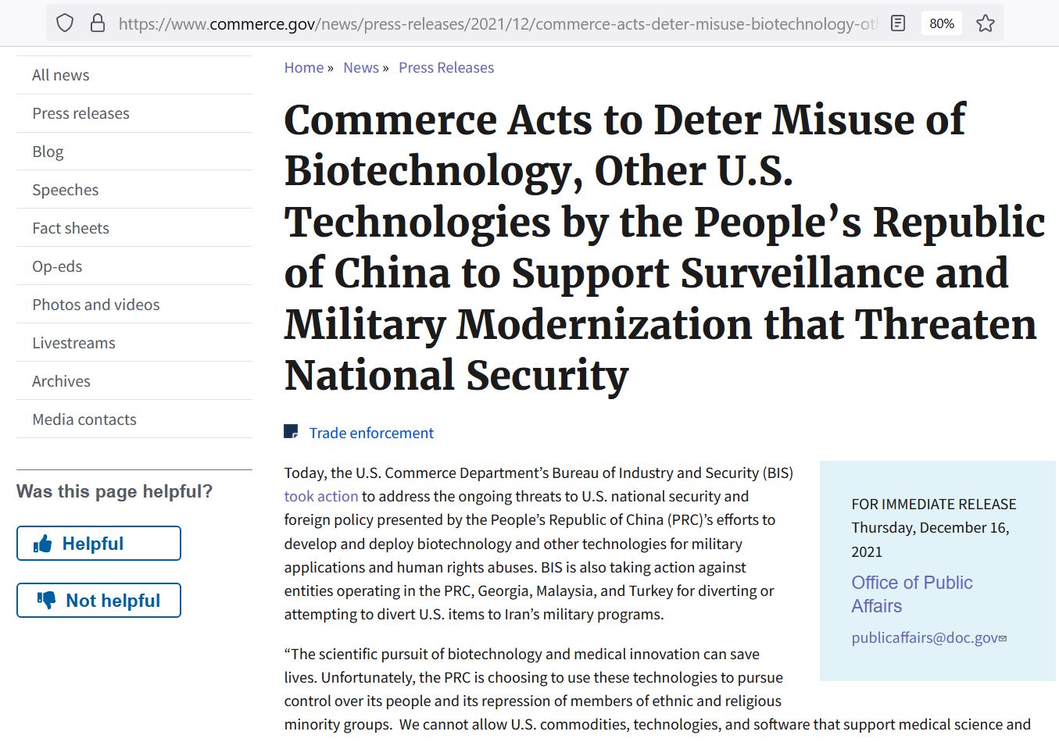The image size is (1059, 742).
Task: Click the tag icon beside Trade enforcement
Action: point(291,432)
